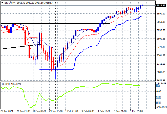This screenshot has width=167, height=114.
Task: Select the 5 Feb 21:00 time label
Action: point(120,111)
